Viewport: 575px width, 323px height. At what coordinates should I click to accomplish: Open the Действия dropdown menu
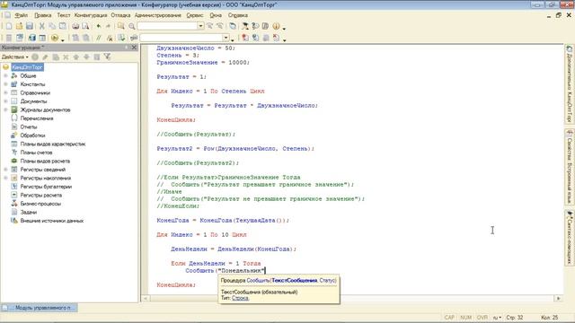[15, 57]
